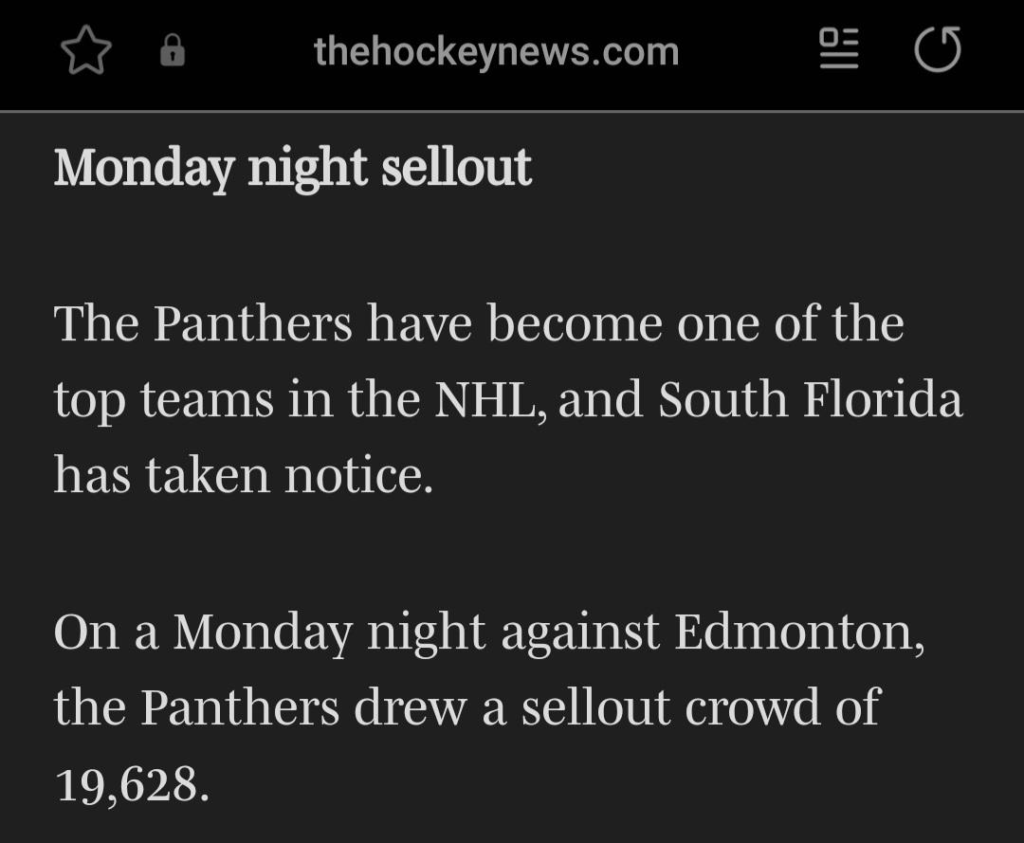This screenshot has width=1024, height=843.
Task: Click the attendance figure "19,628"
Action: 131,783
